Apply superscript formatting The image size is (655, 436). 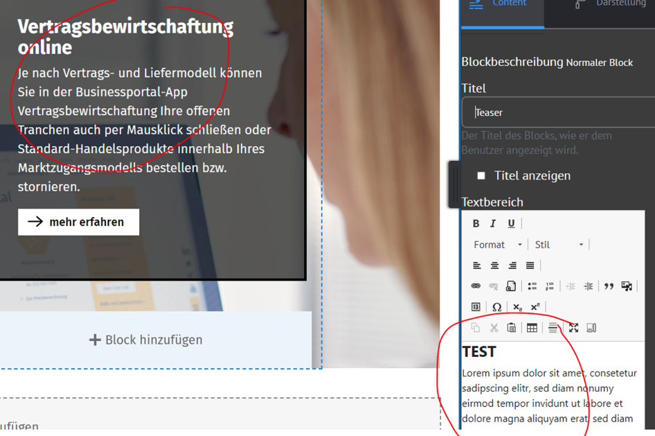tap(535, 307)
